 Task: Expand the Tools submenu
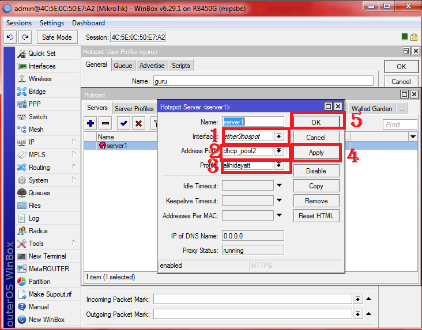74,243
